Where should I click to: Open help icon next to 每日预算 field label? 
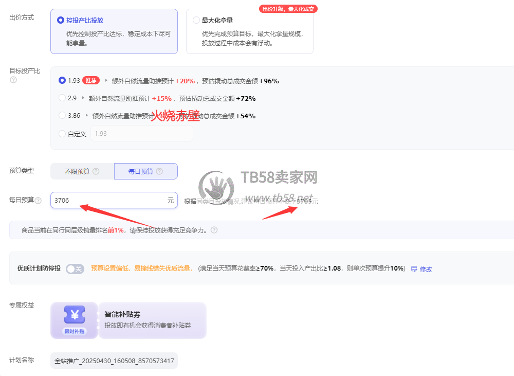pos(39,201)
